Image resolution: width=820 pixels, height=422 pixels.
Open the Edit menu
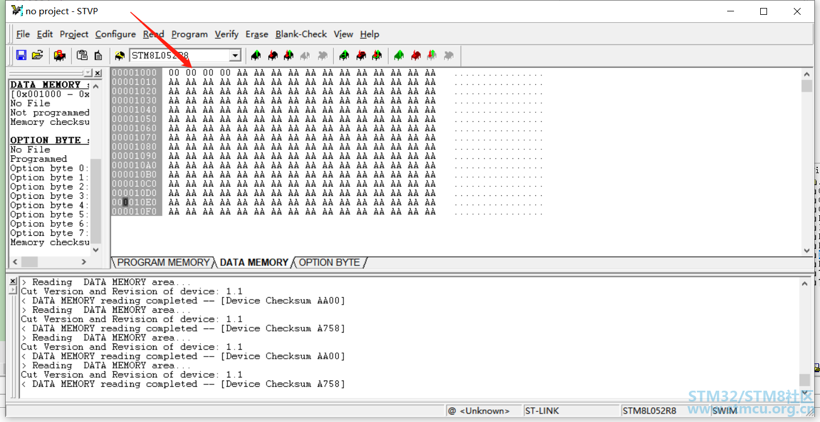click(45, 34)
